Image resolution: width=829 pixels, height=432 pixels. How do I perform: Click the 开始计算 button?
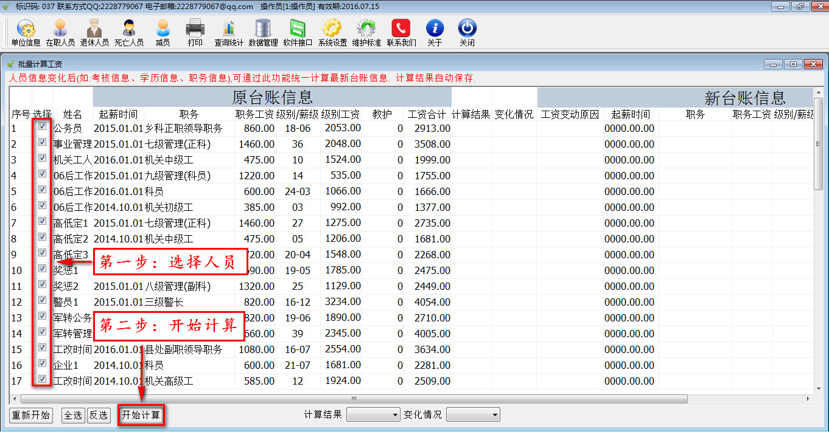point(141,416)
